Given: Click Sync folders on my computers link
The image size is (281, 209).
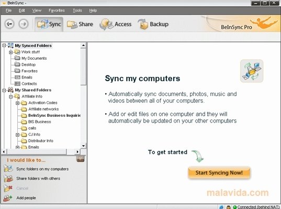Looking at the screenshot, I should [x=42, y=169].
